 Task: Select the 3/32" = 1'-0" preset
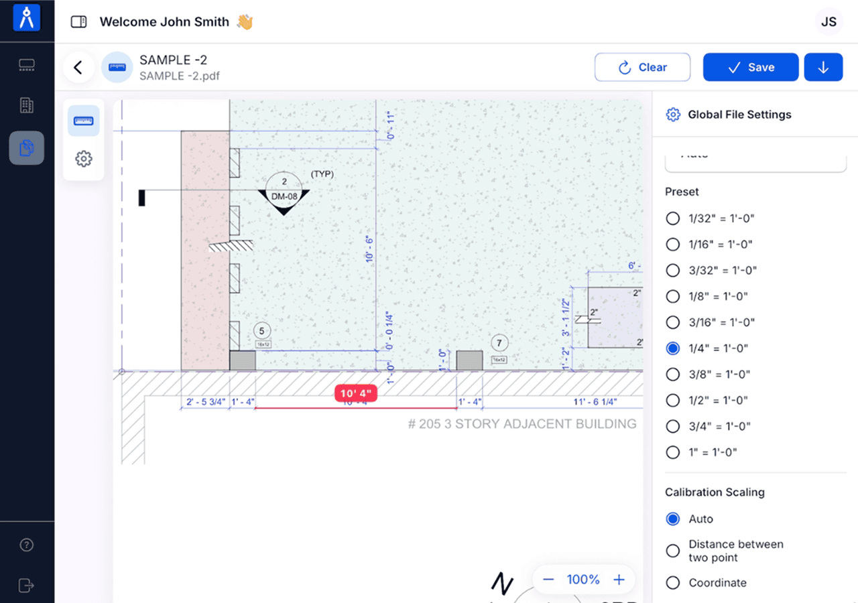coord(673,271)
